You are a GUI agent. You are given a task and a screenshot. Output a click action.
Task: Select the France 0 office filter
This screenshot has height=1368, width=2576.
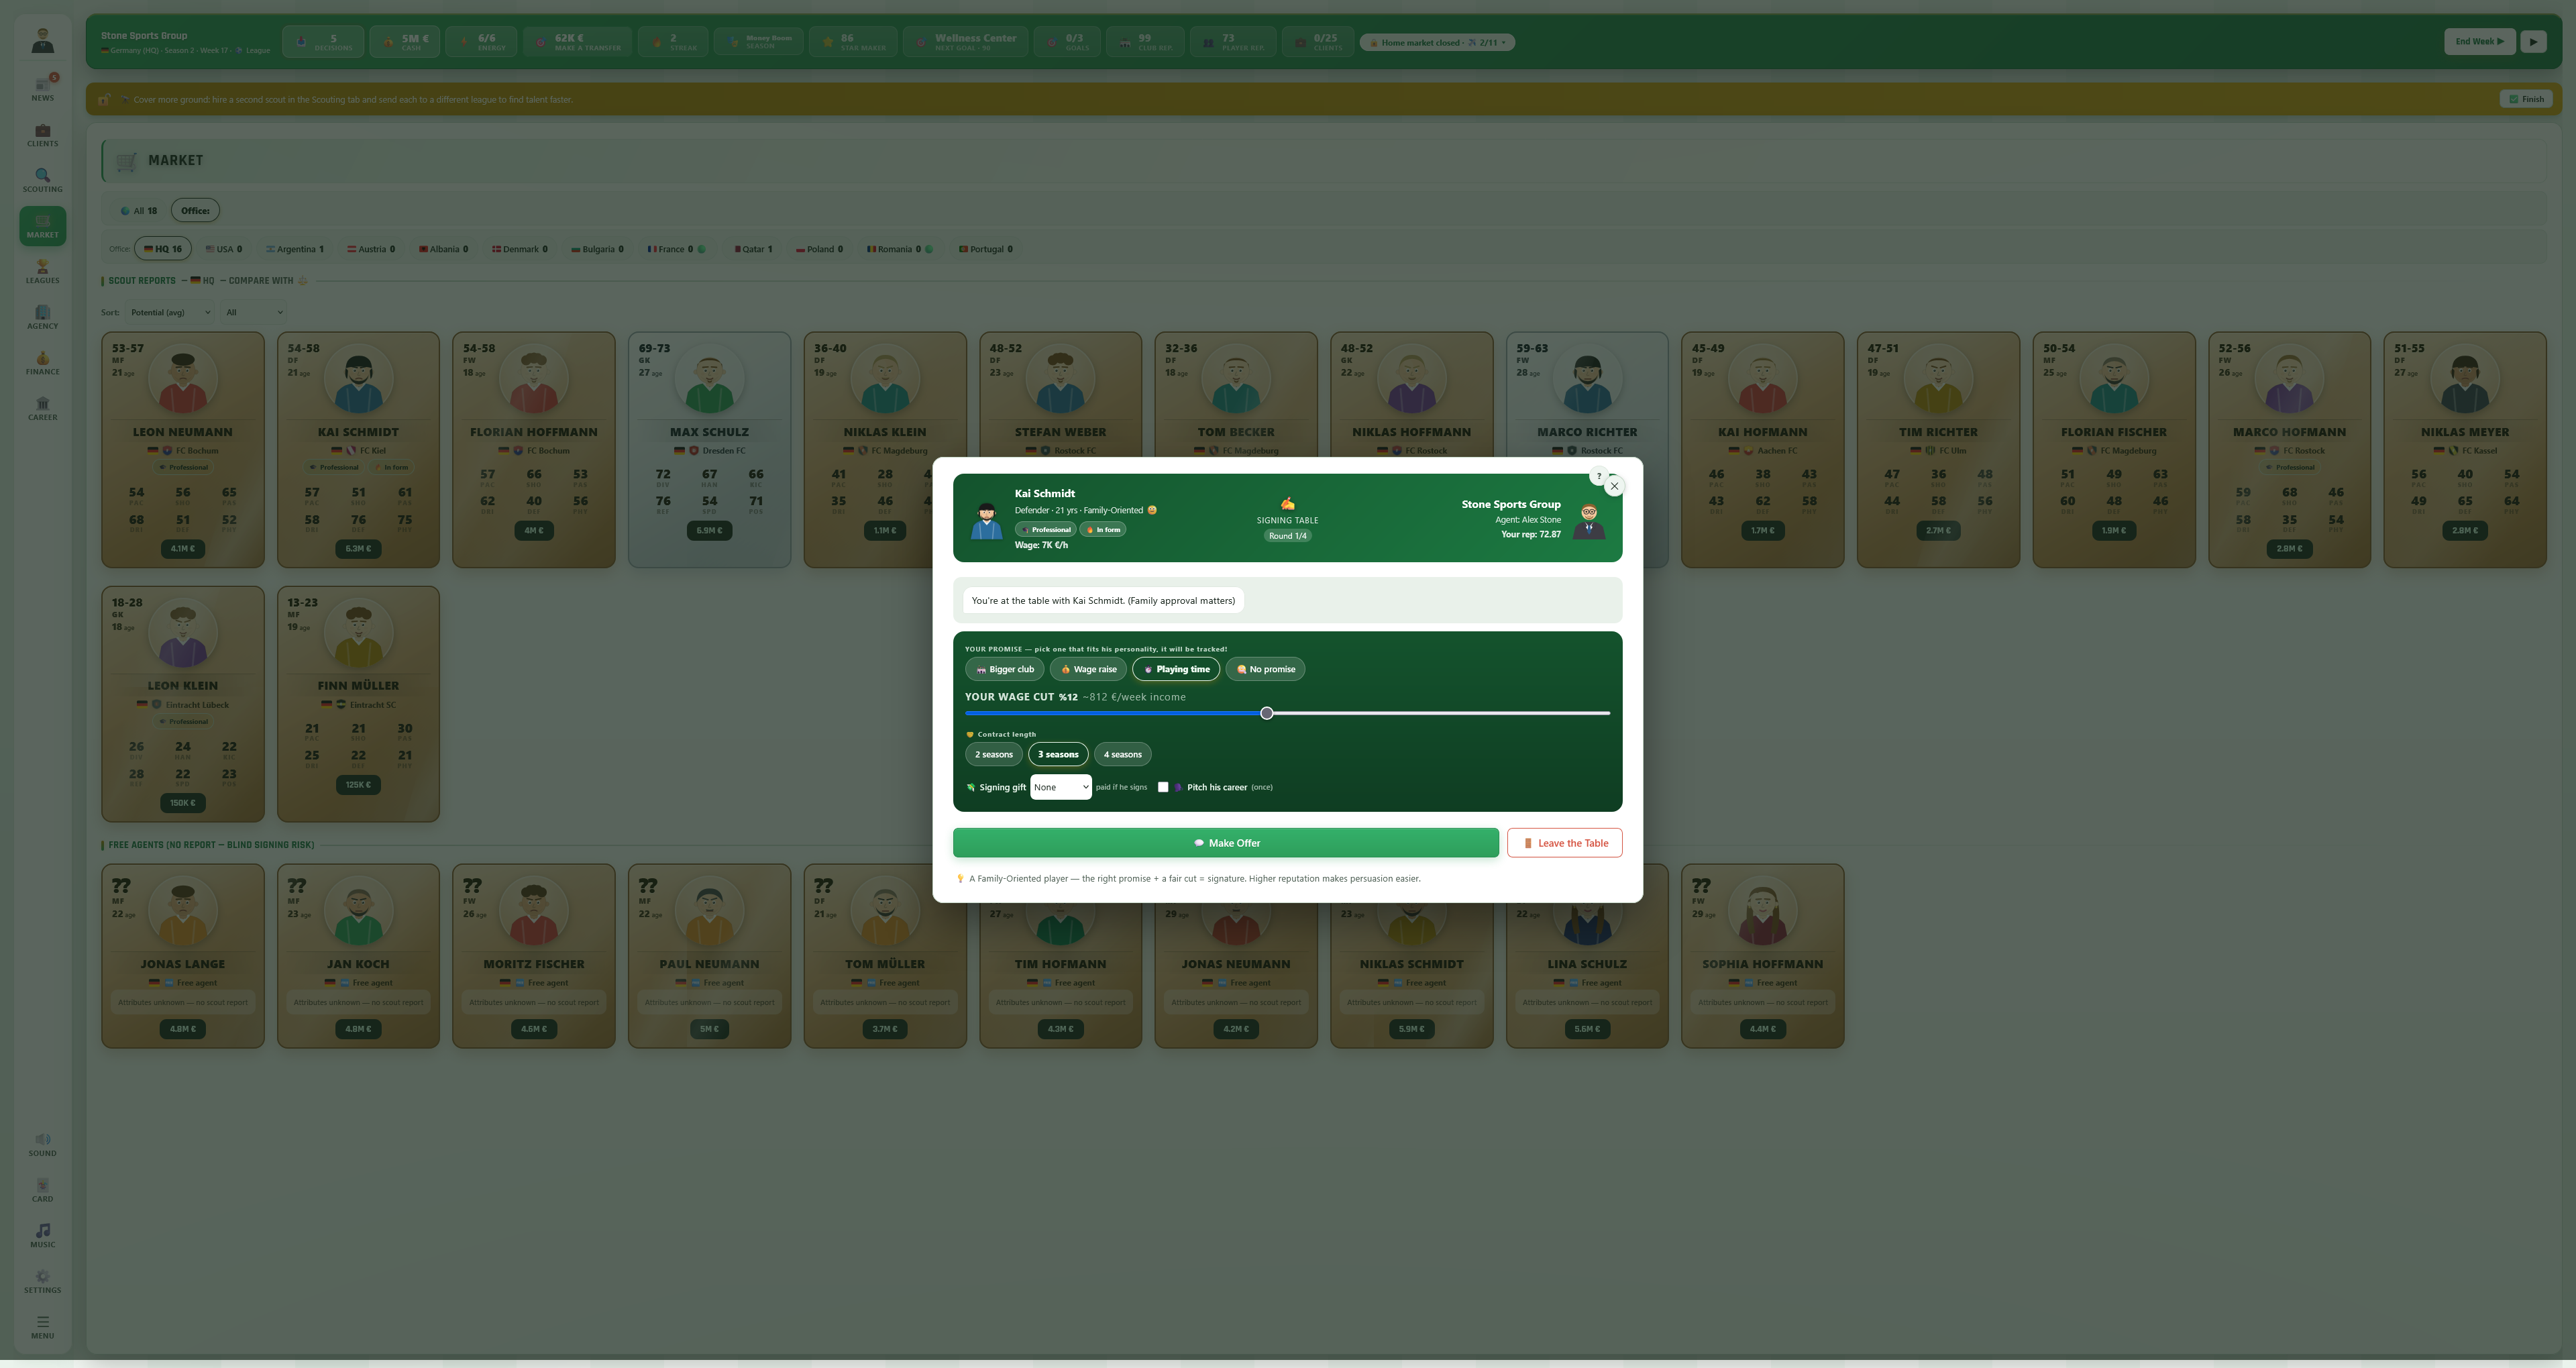click(x=676, y=249)
